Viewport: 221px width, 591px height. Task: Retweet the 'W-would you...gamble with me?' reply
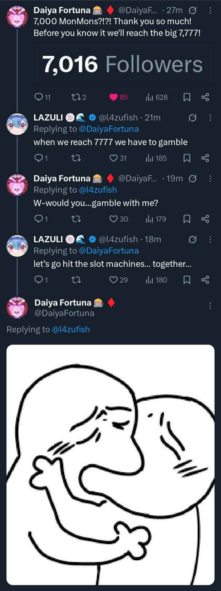tap(76, 219)
